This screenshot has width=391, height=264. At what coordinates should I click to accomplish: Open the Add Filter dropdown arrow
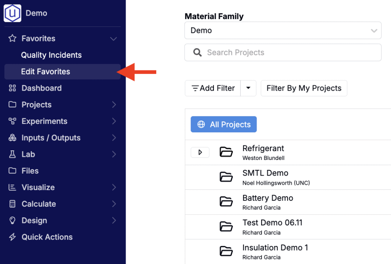tap(248, 88)
